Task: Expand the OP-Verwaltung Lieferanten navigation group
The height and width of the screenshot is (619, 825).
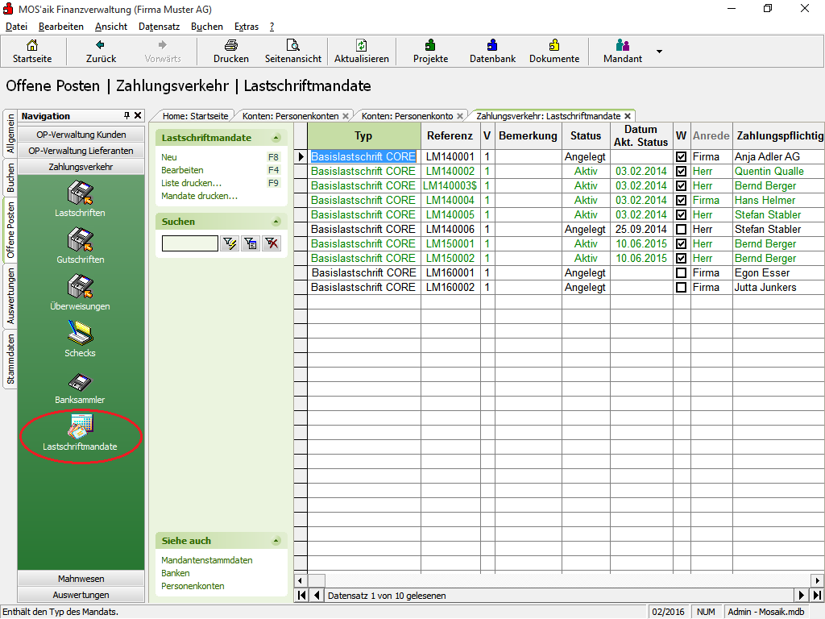Action: click(x=81, y=151)
